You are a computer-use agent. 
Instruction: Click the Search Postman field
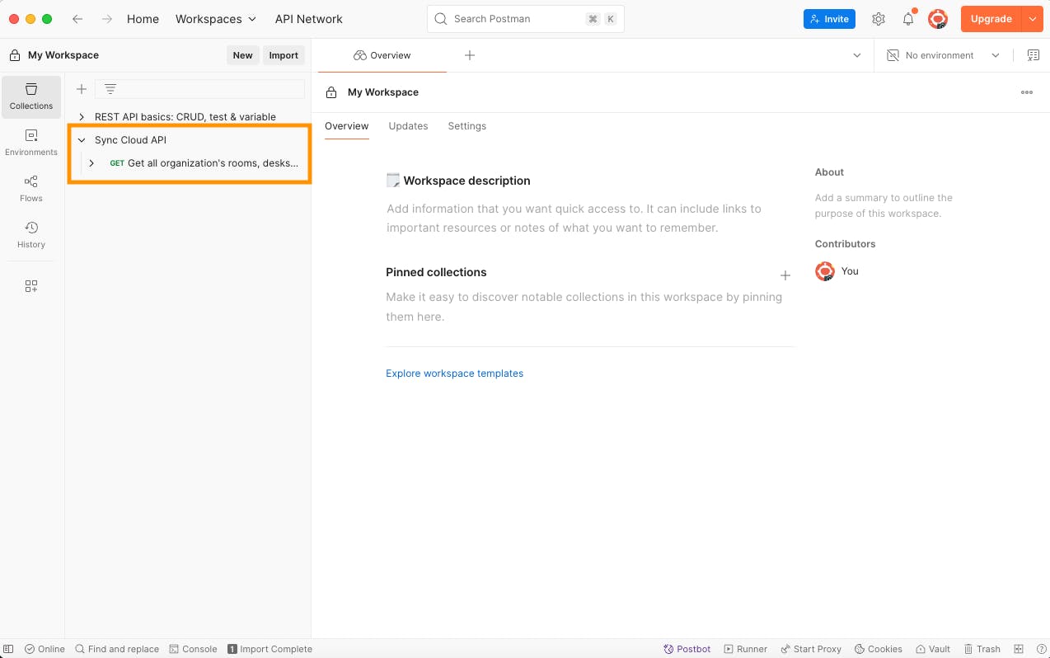(525, 19)
